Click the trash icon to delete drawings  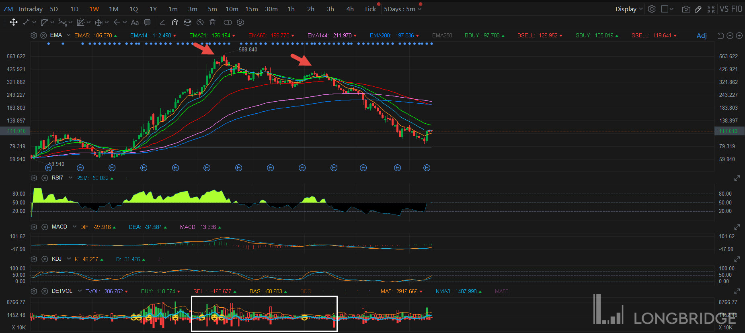(x=213, y=22)
